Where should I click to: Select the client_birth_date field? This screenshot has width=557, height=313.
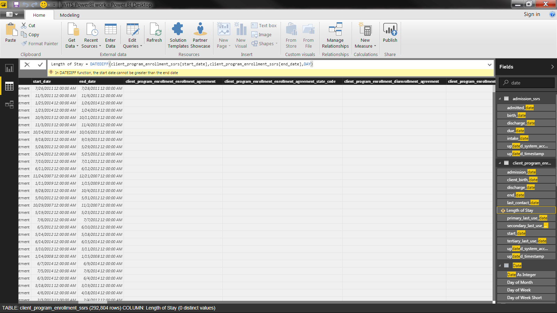coord(526,180)
